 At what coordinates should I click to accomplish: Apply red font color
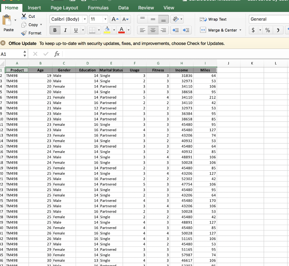click(121, 30)
